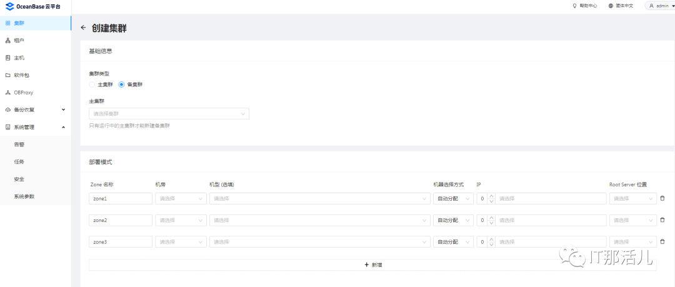Open 租户 in the sidebar
The width and height of the screenshot is (675, 287).
tap(35, 41)
